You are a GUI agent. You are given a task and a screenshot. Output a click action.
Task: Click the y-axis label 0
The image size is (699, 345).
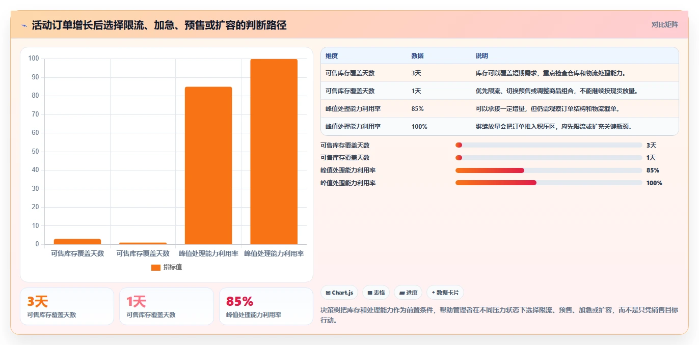(x=37, y=244)
